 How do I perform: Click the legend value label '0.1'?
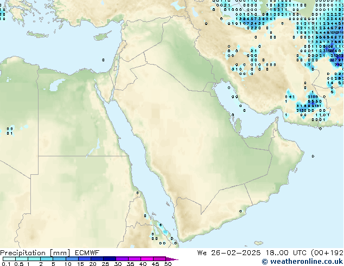coord(6,264)
